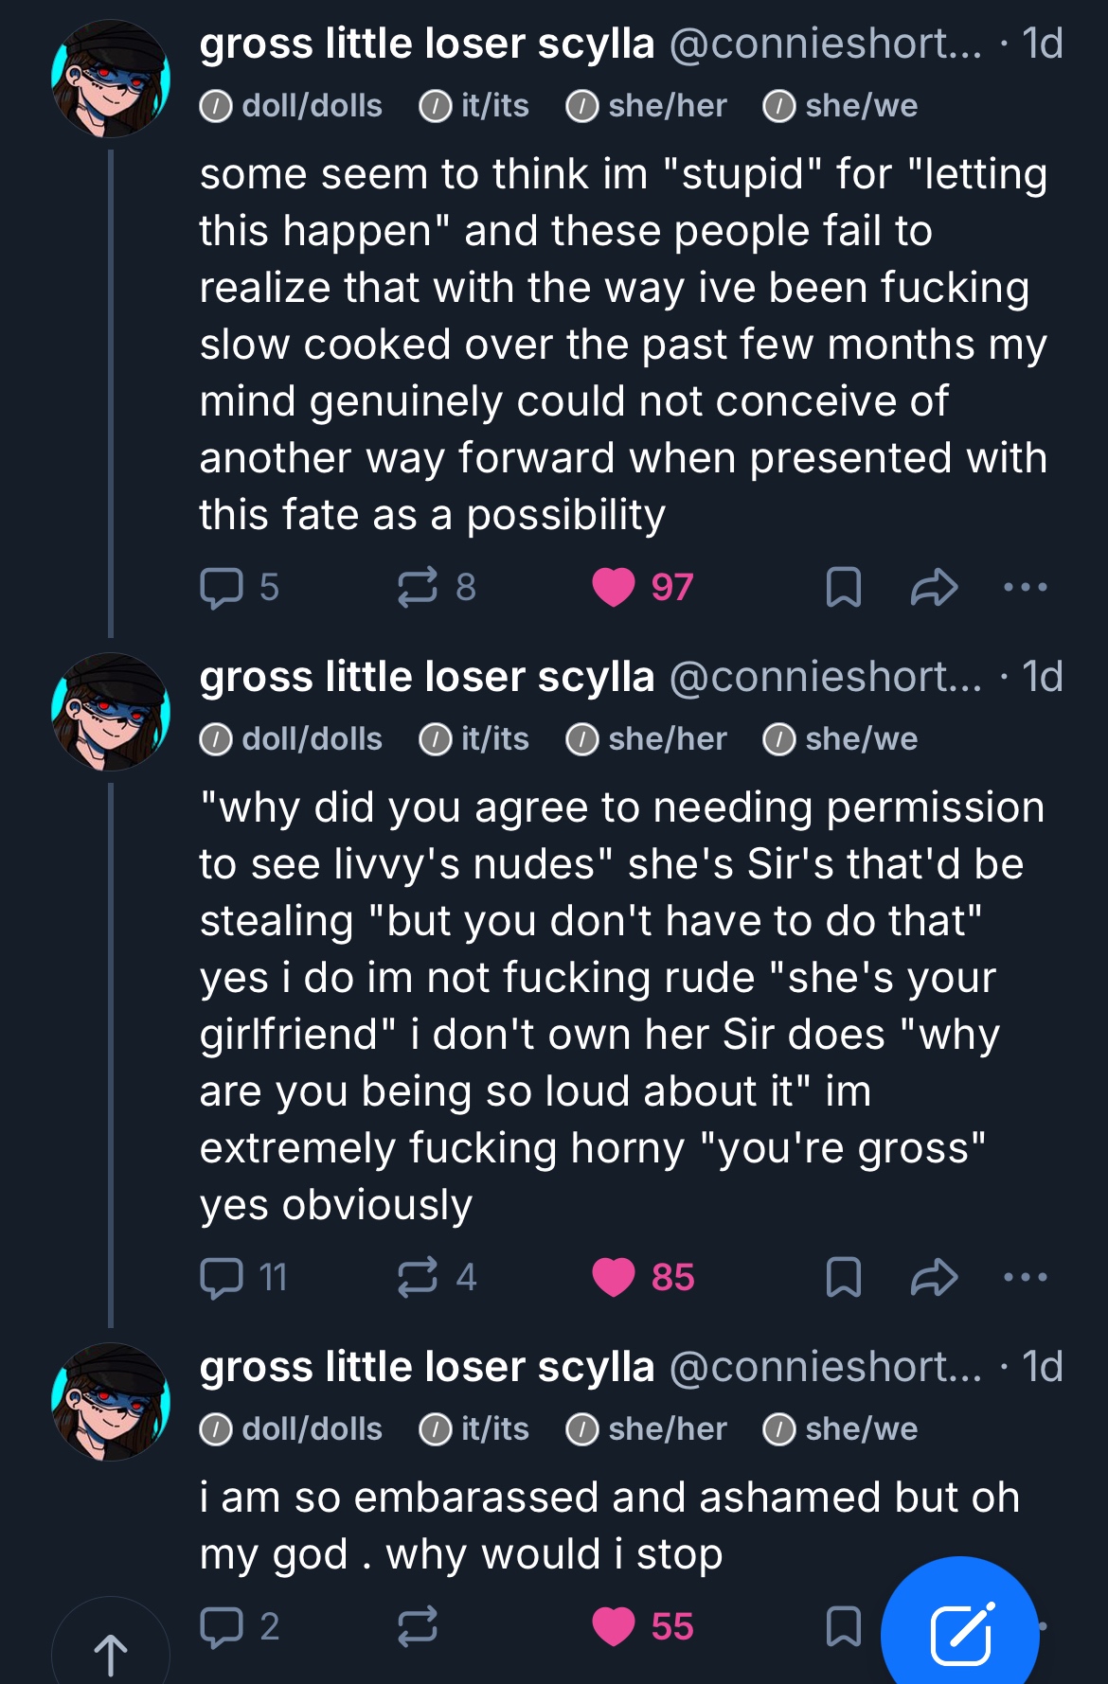This screenshot has height=1684, width=1108.
Task: Reply to the post with 2 comments
Action: [x=223, y=1626]
